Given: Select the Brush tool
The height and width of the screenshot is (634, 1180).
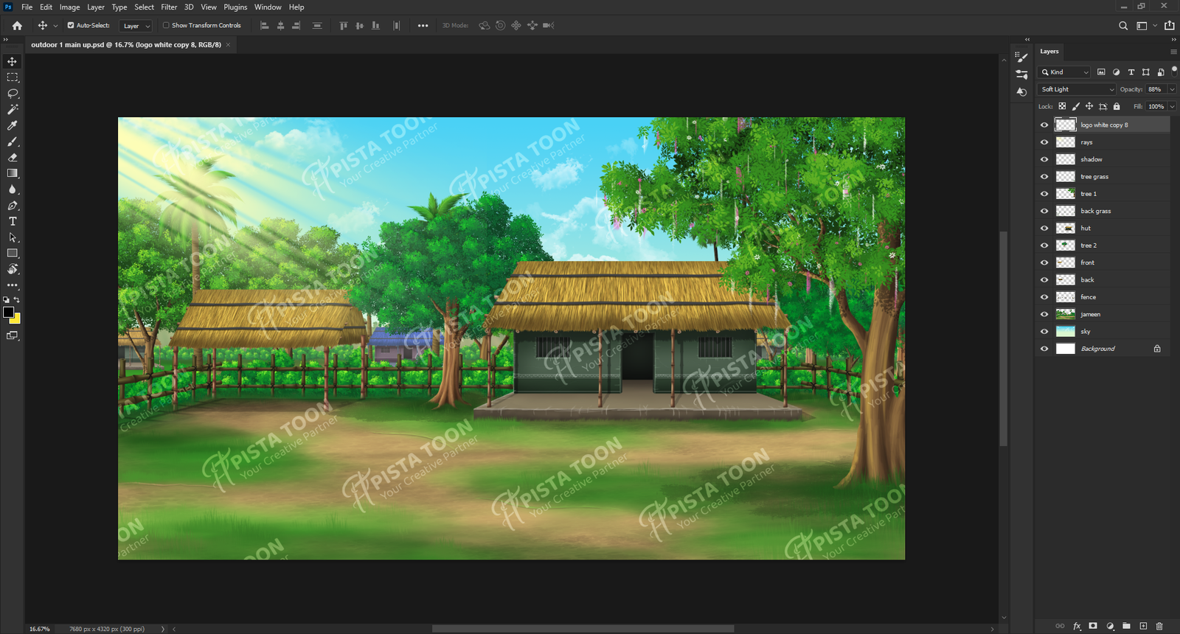Looking at the screenshot, I should coord(13,142).
